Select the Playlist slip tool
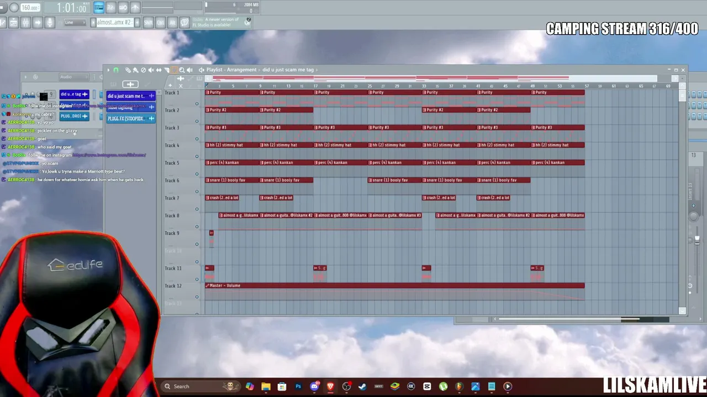Viewport: 707px width, 397px height. click(159, 70)
